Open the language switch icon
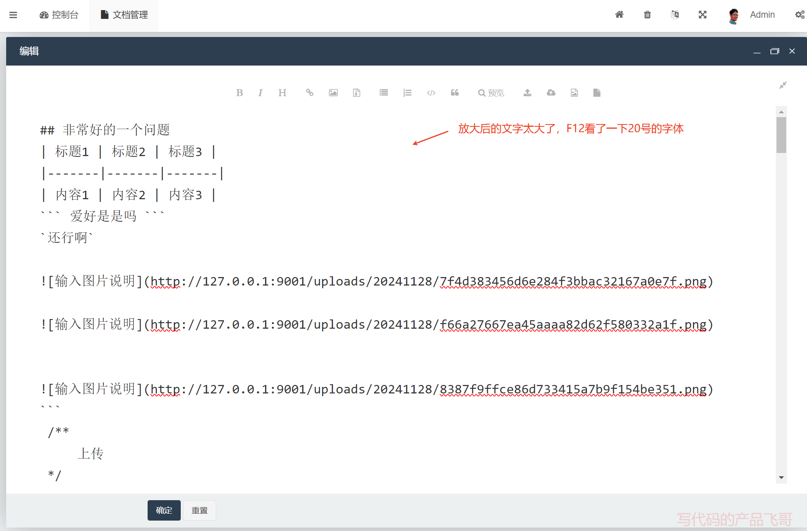 (x=675, y=15)
